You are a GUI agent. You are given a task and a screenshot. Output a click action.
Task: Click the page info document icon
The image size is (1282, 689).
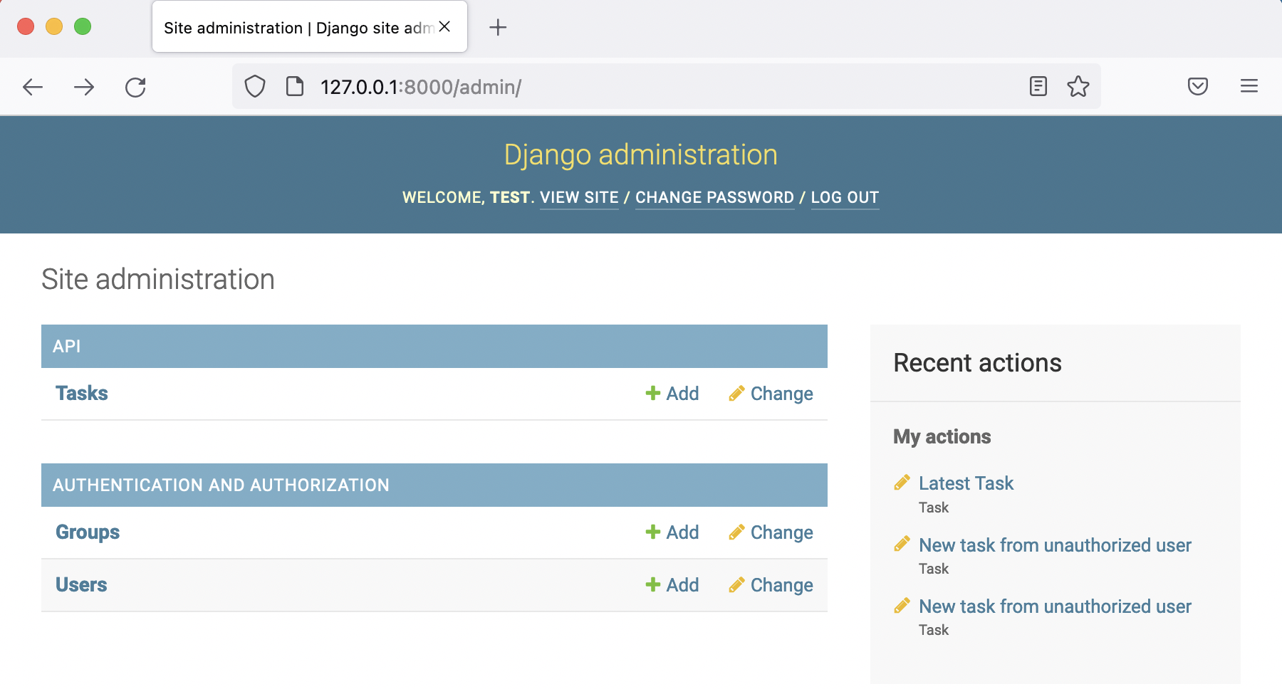click(x=295, y=87)
